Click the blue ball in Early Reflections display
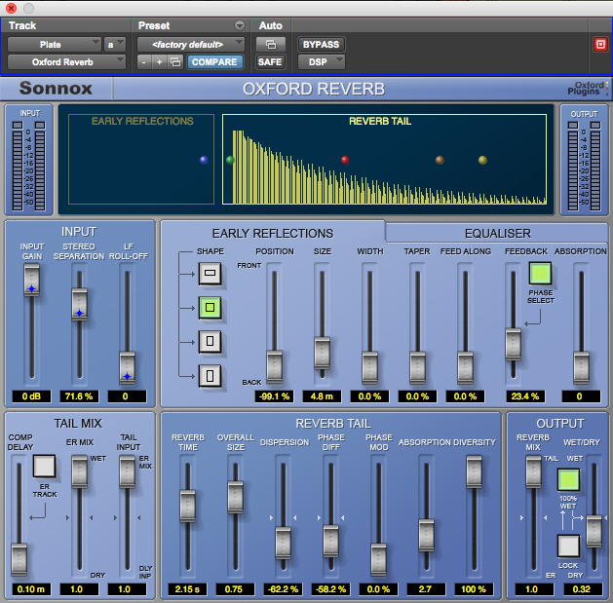The image size is (613, 603). point(204,160)
